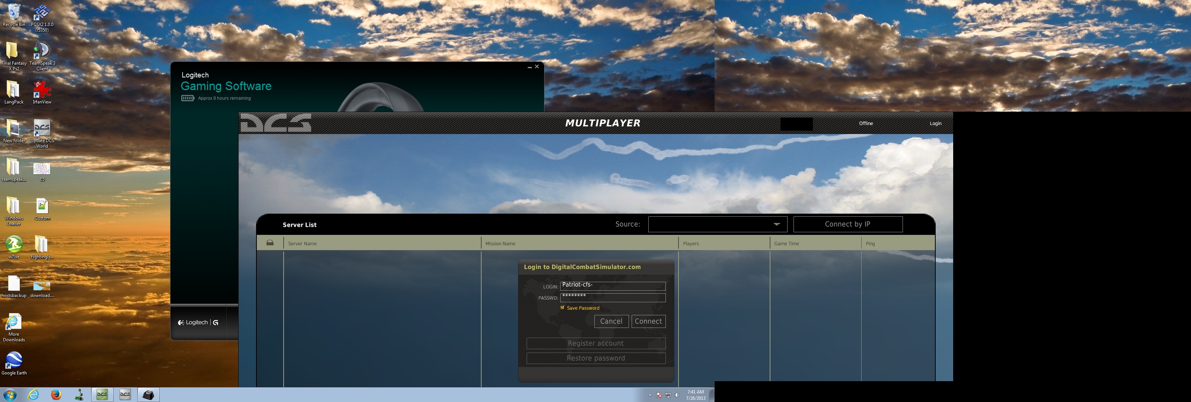The image size is (1191, 402).
Task: Click the Offline status text
Action: click(866, 124)
